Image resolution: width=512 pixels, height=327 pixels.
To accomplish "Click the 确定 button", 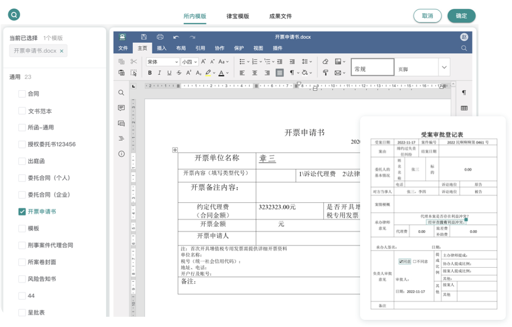I will (462, 16).
